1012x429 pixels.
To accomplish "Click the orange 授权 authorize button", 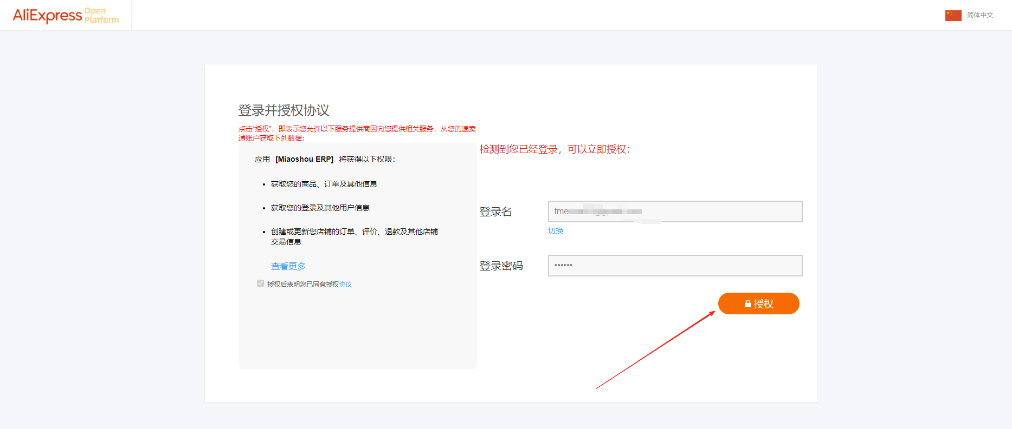I will [758, 303].
